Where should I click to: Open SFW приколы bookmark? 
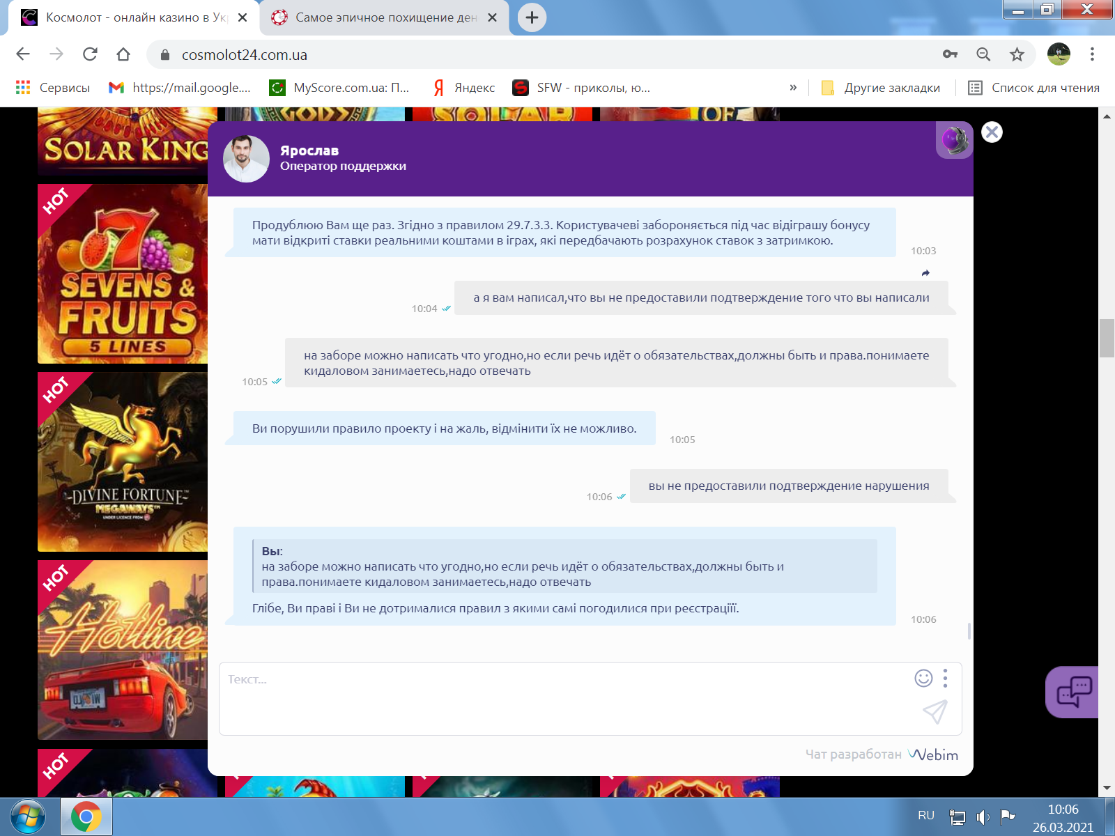tap(581, 88)
